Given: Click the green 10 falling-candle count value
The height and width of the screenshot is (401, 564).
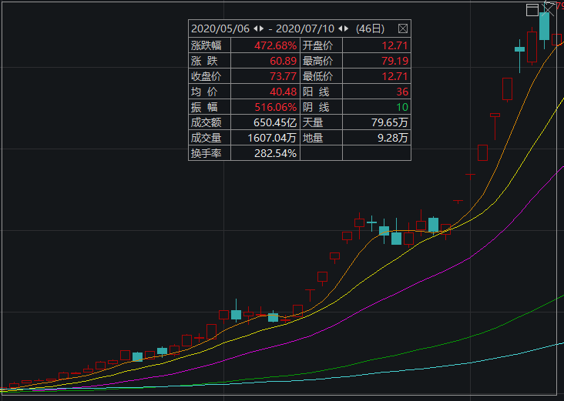Looking at the screenshot, I should pyautogui.click(x=402, y=108).
